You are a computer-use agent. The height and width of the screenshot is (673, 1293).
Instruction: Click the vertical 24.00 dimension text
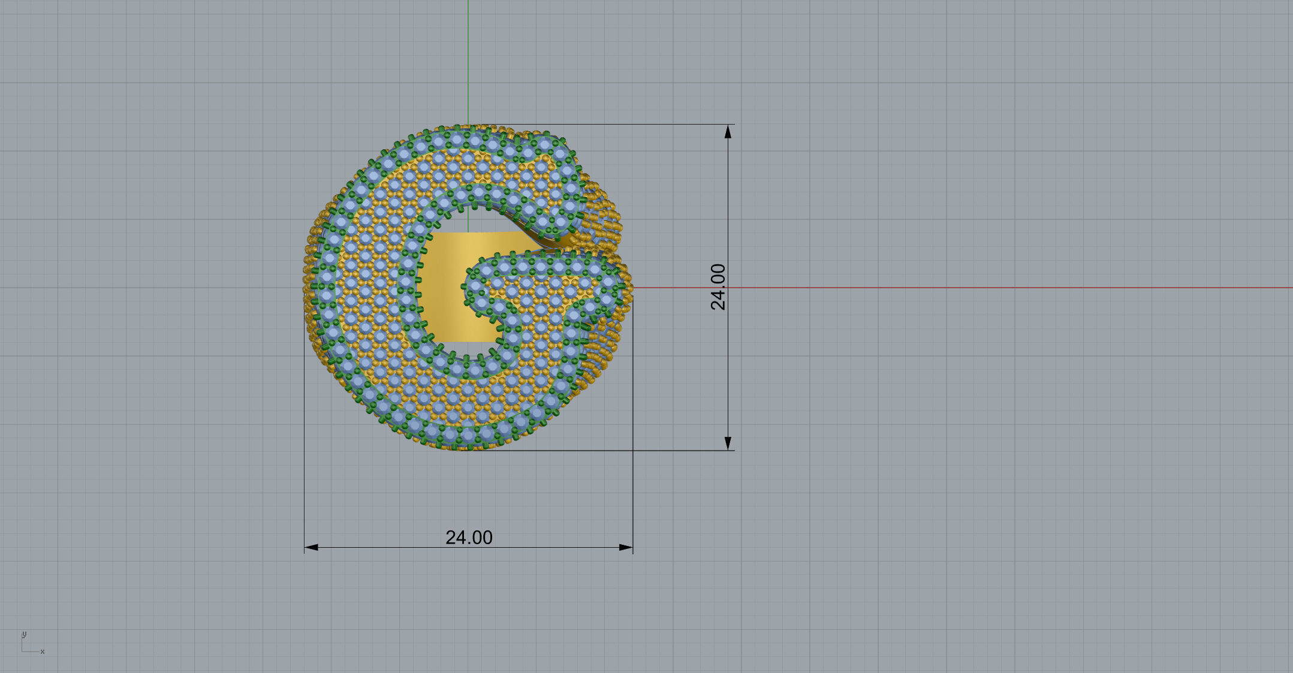[x=718, y=287]
